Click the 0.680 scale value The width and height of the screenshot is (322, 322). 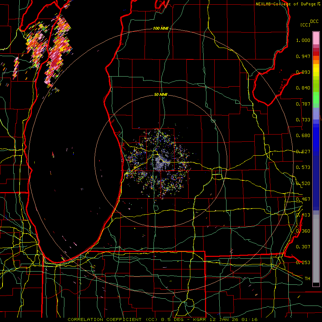pyautogui.click(x=303, y=136)
